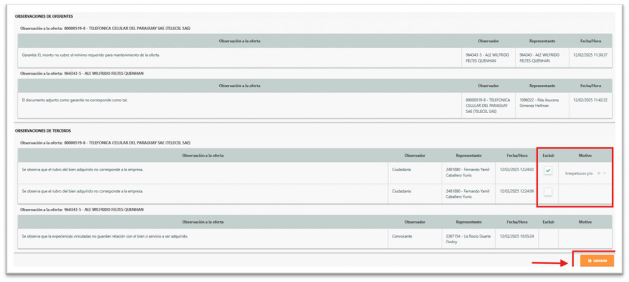This screenshot has height=282, width=629.
Task: Select the OBSERVACIONES DE OFERENTES section heading
Action: point(43,15)
